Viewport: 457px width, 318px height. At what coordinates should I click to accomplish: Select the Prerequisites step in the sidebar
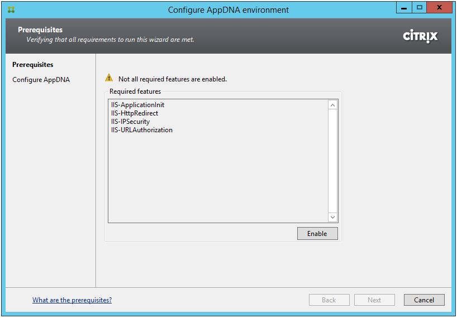[x=33, y=65]
